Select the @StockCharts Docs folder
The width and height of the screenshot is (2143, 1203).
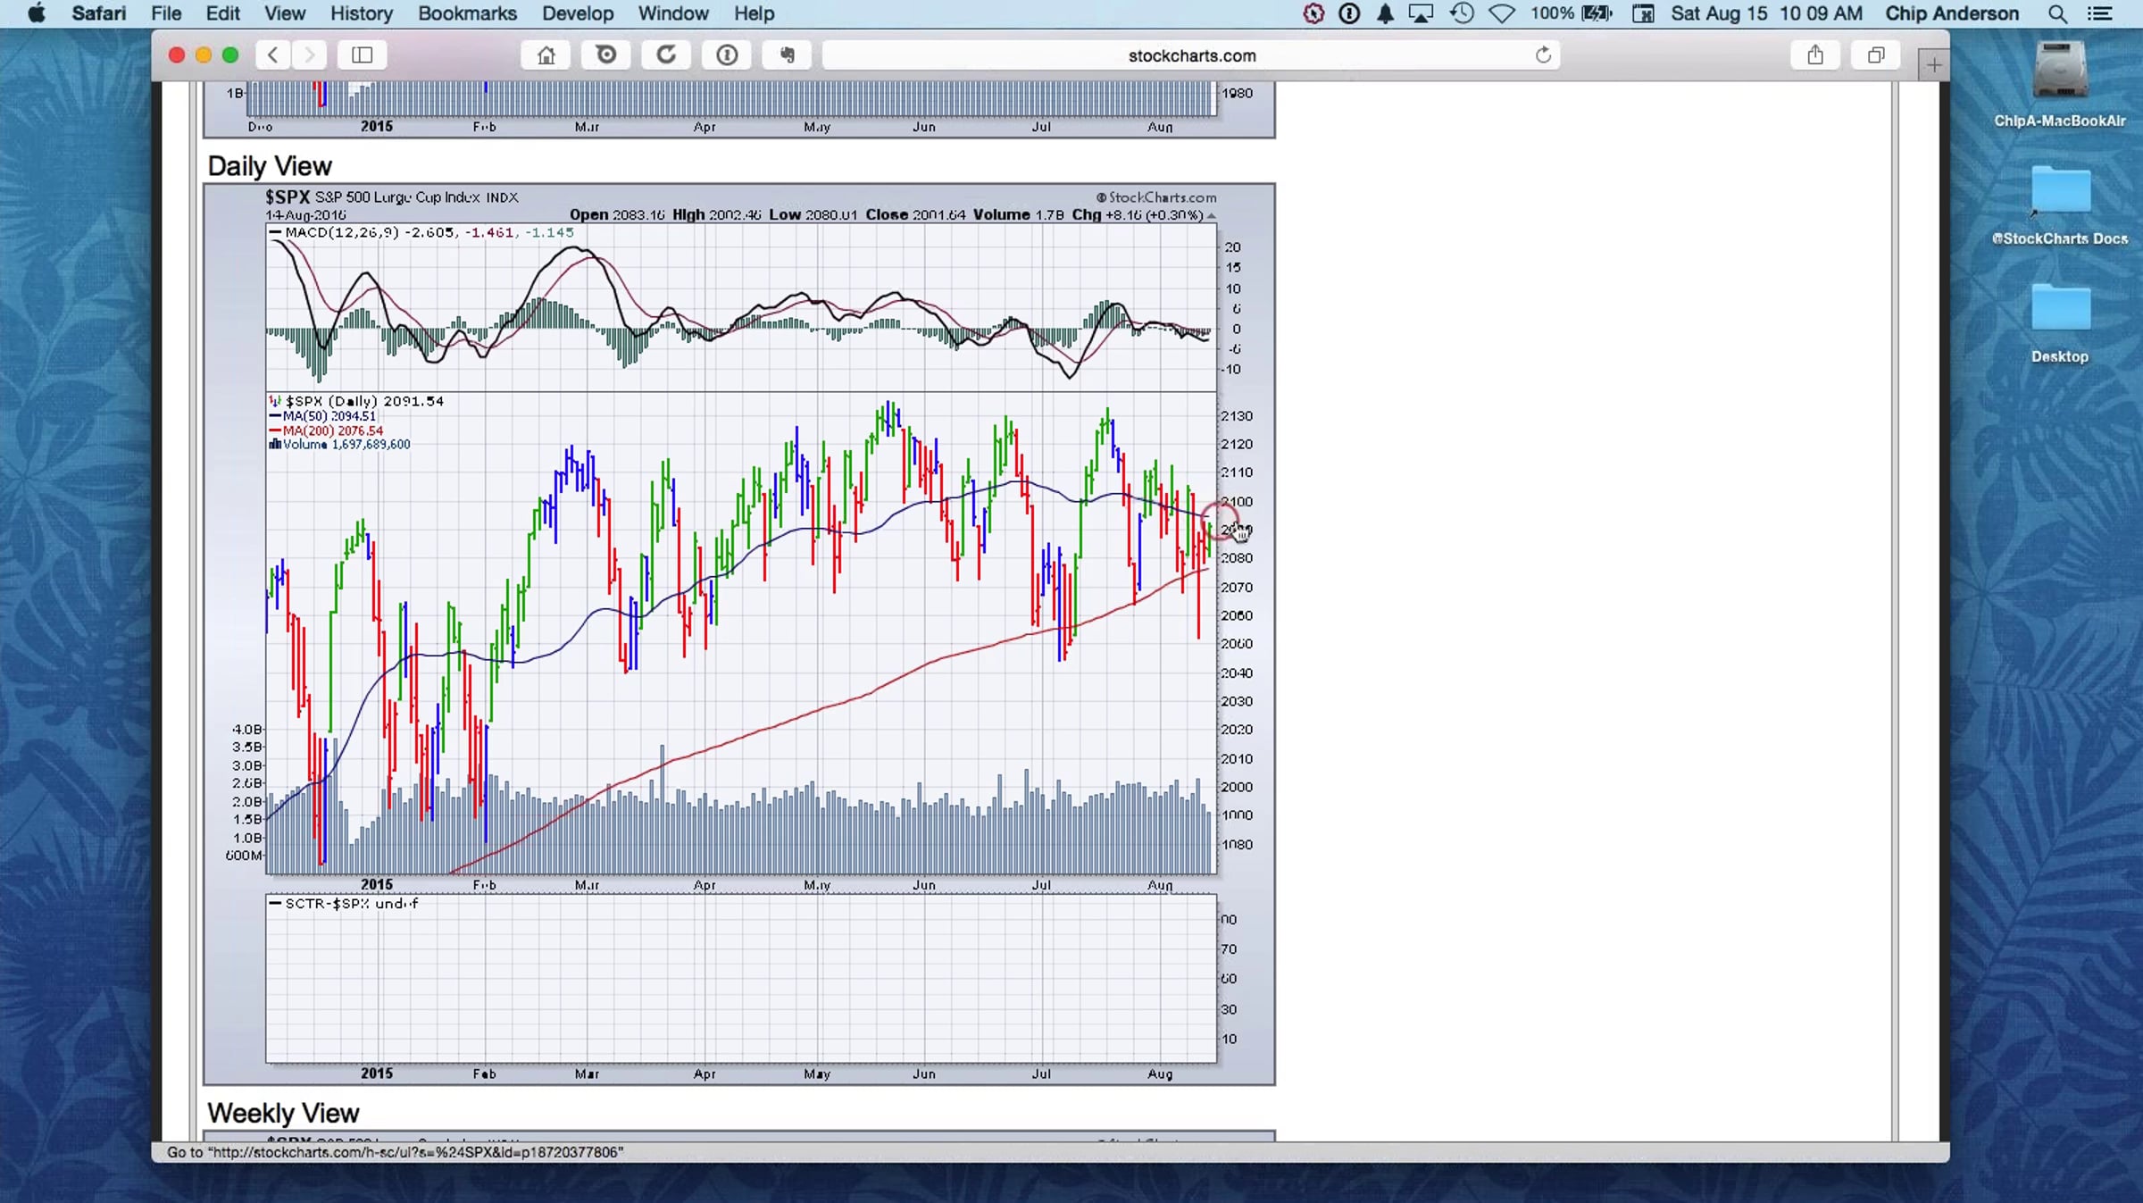[x=2060, y=205]
